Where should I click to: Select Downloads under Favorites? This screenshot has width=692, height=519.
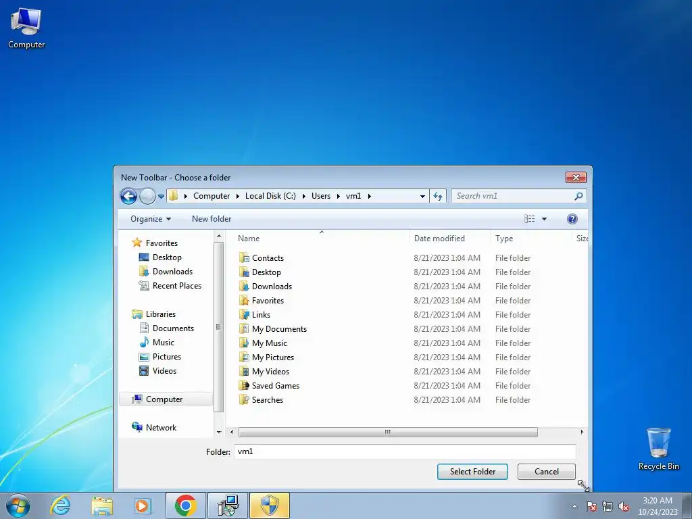172,272
